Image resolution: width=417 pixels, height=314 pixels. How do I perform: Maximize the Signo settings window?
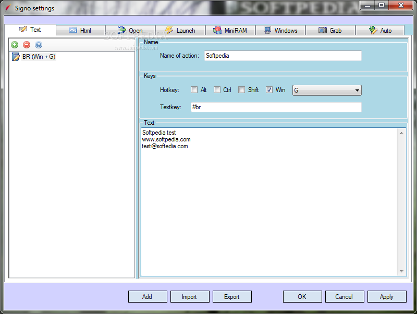pos(382,5)
